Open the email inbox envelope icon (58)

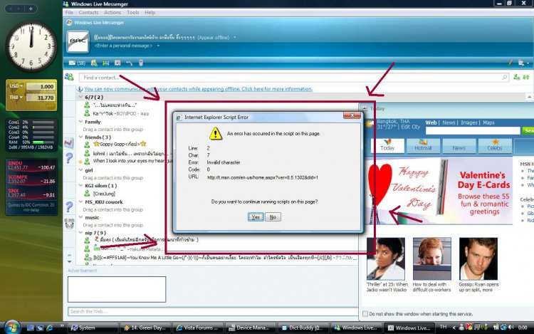(x=72, y=63)
